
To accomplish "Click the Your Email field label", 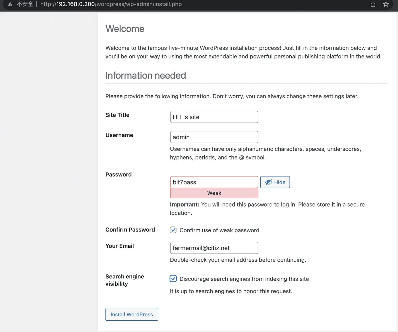I will click(x=120, y=246).
